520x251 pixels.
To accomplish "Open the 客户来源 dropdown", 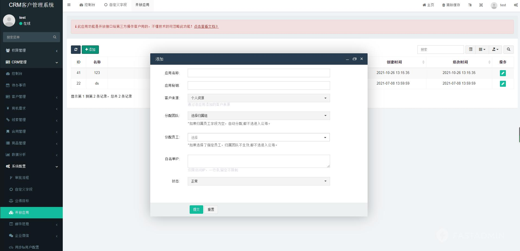I will [258, 98].
